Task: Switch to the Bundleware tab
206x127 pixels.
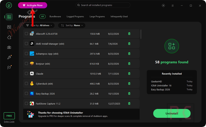Action: [55, 16]
